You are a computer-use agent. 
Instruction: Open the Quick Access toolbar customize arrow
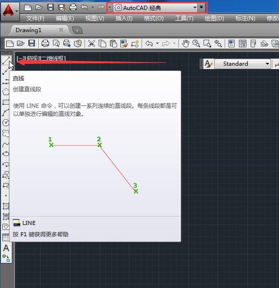pos(201,8)
